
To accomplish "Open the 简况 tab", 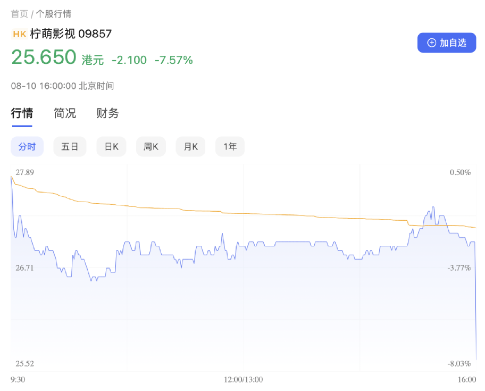I will (65, 113).
